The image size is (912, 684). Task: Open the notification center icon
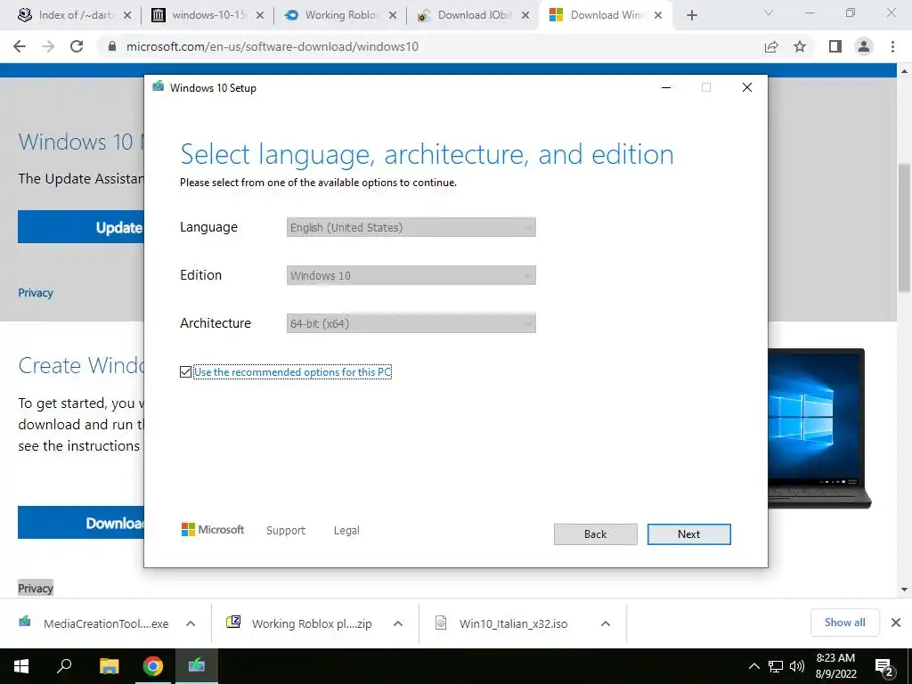[x=884, y=666]
